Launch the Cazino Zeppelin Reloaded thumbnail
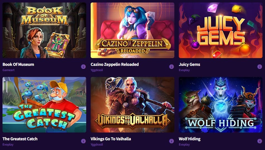The height and width of the screenshot is (150, 265). [132, 30]
